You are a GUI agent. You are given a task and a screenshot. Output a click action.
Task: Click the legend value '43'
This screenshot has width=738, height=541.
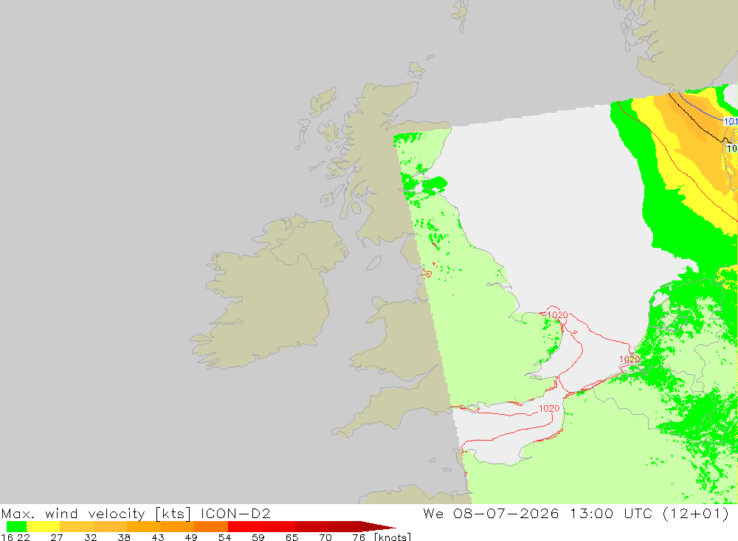click(158, 537)
